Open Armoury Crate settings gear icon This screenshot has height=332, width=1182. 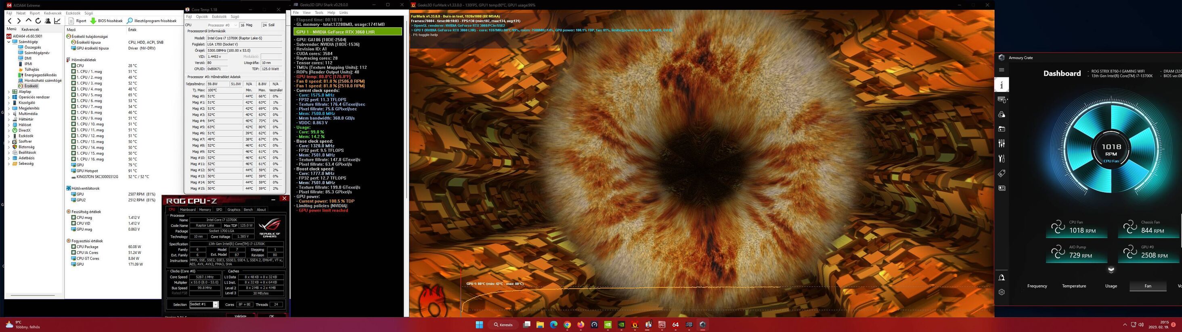pyautogui.click(x=1002, y=292)
